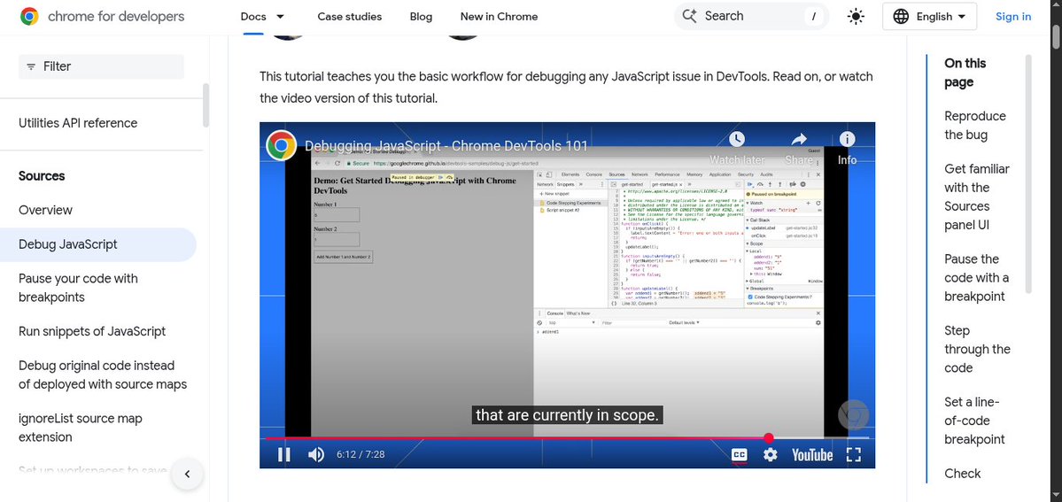Click the sidebar Filter field
This screenshot has height=502, width=1062.
tap(102, 66)
